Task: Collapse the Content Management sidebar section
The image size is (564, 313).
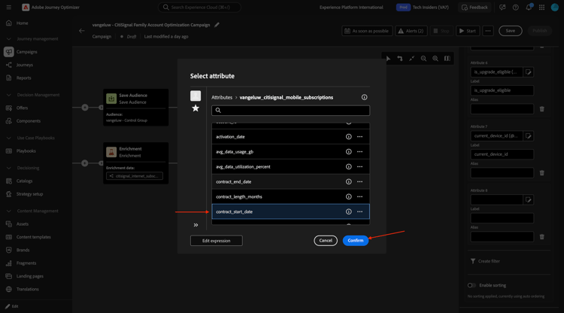Action: coord(8,211)
